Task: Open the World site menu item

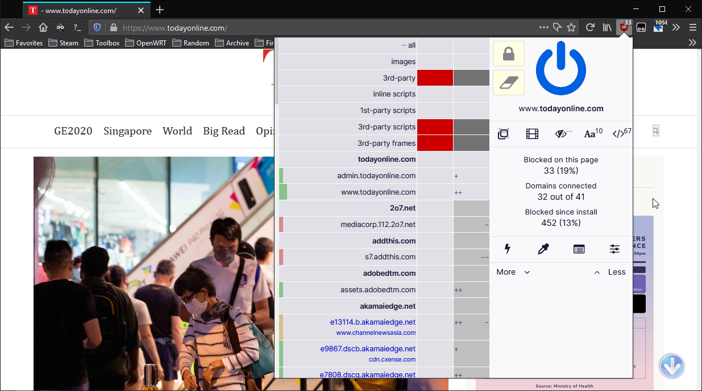Action: 177,131
